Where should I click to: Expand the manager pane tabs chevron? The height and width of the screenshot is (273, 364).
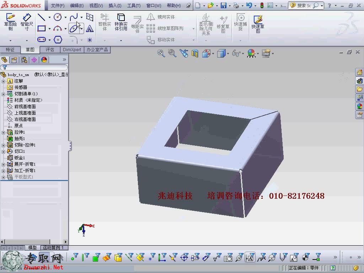(x=64, y=60)
